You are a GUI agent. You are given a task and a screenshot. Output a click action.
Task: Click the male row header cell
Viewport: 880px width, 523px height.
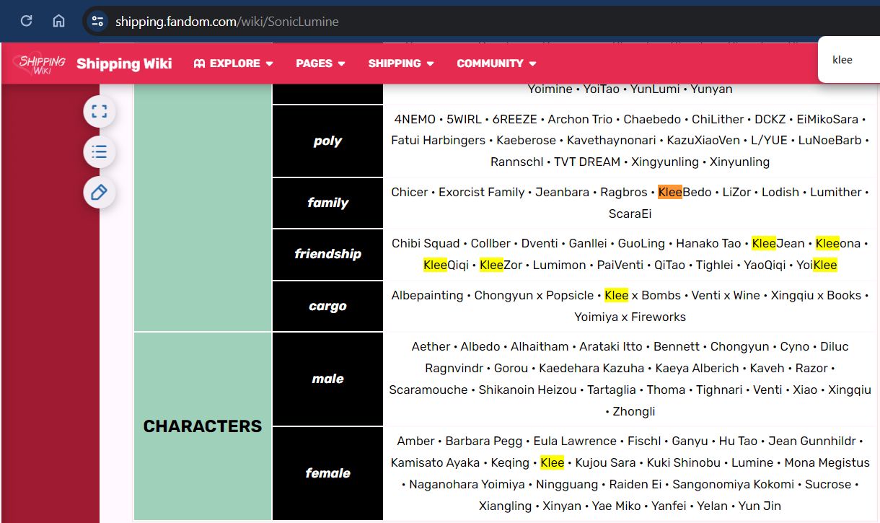pyautogui.click(x=327, y=379)
